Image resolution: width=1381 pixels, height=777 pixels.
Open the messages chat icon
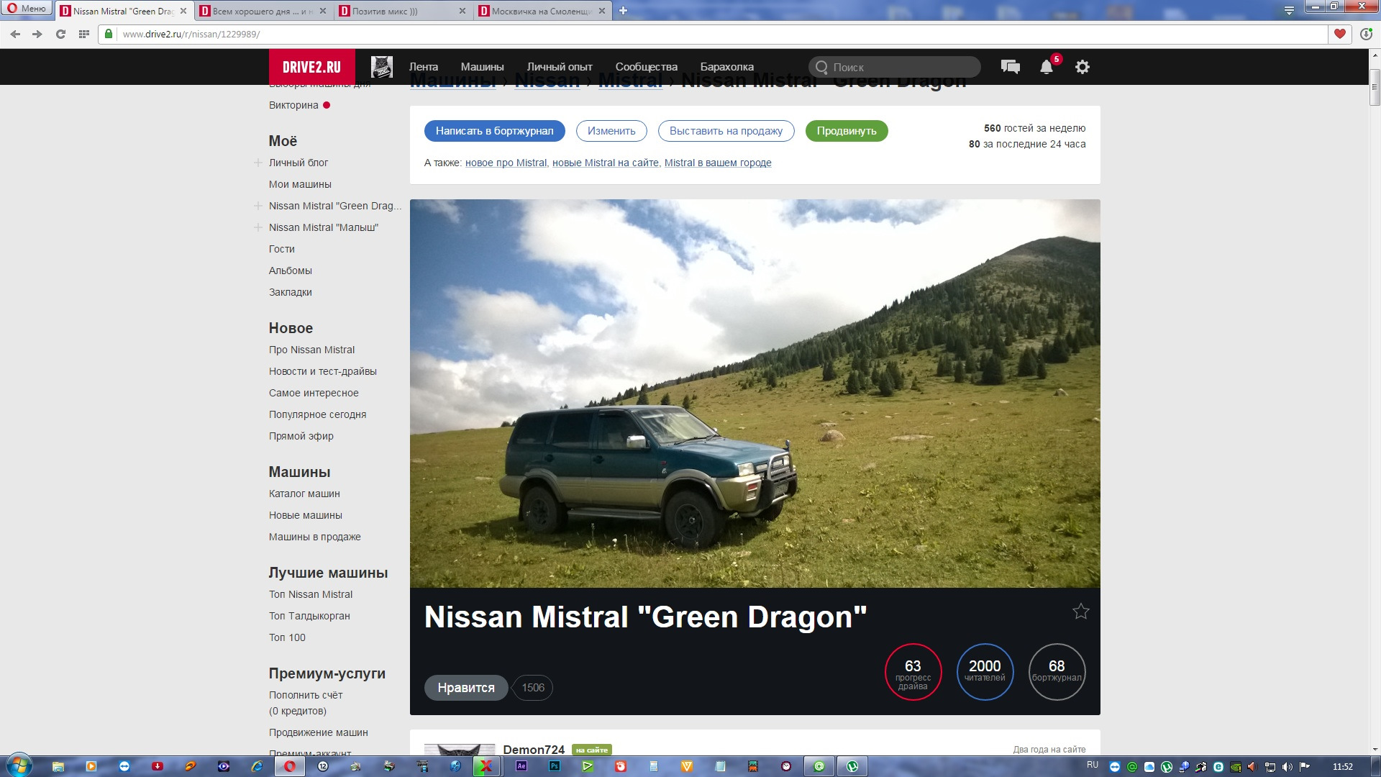click(x=1010, y=67)
